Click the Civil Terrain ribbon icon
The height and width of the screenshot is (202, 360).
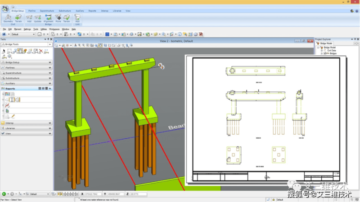[18, 17]
